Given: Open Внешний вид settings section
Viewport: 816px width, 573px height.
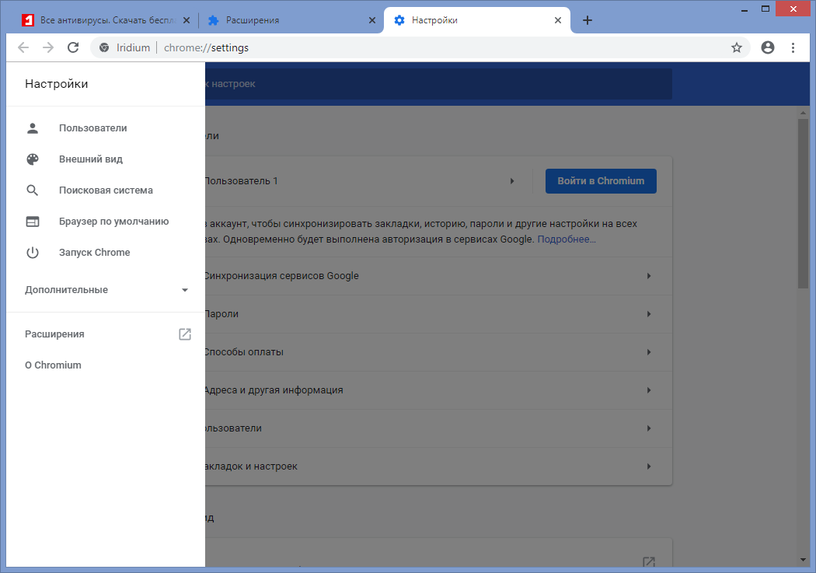Looking at the screenshot, I should (x=106, y=159).
